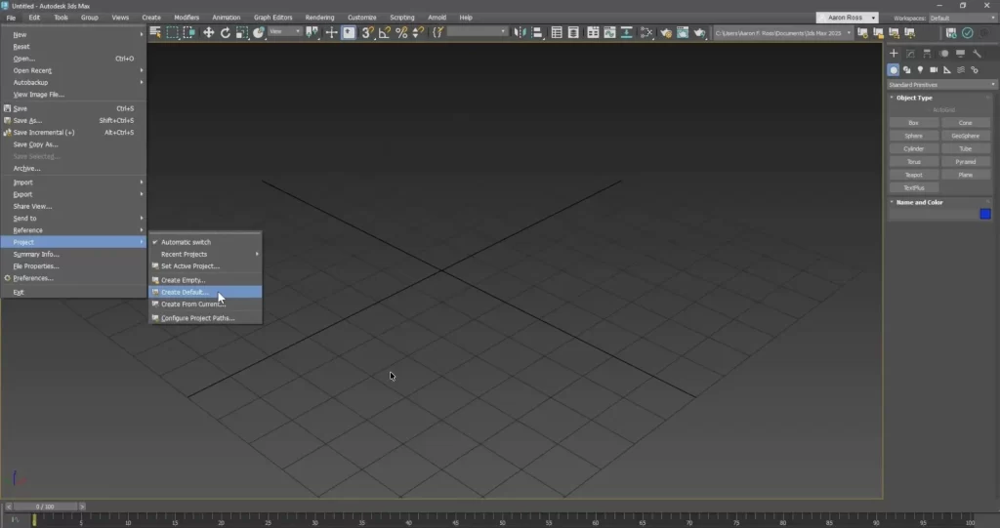Open the Rendering menu
This screenshot has height=528, width=1000.
[x=319, y=18]
